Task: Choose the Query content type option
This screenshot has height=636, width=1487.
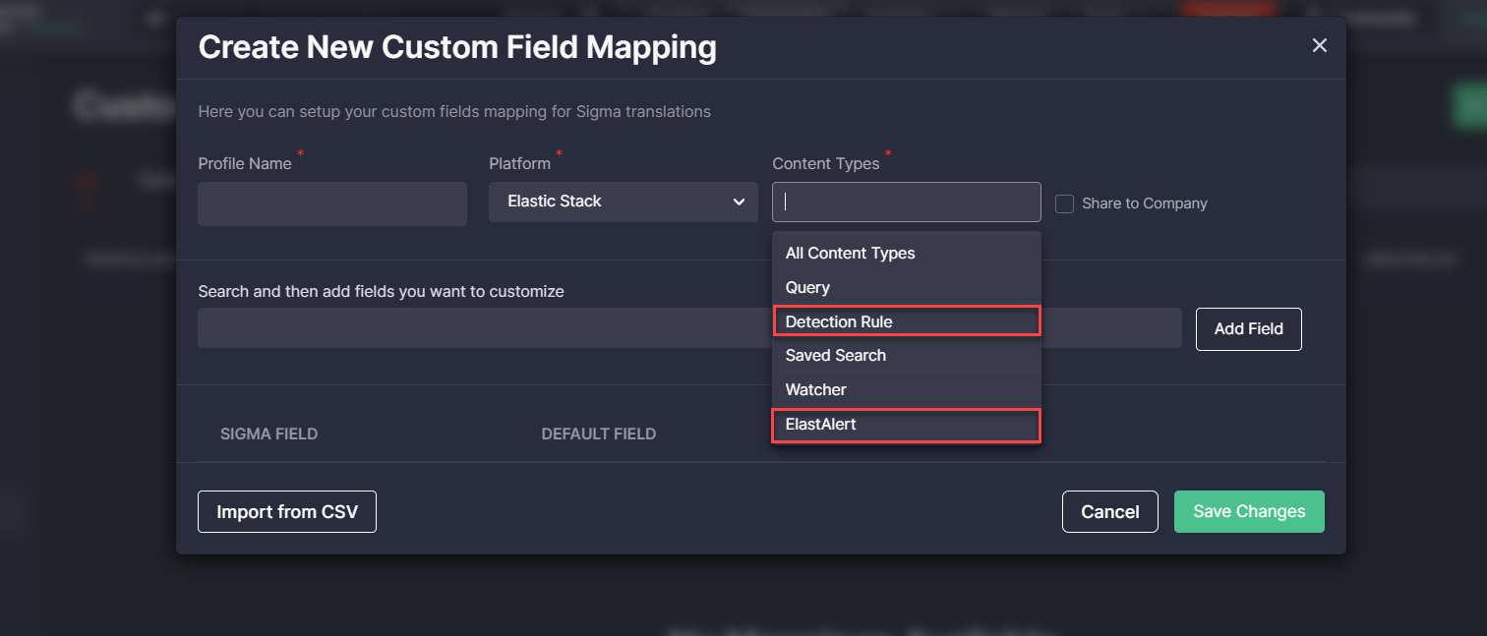Action: [x=807, y=287]
